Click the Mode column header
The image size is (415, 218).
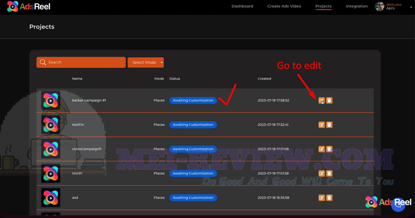click(x=159, y=79)
